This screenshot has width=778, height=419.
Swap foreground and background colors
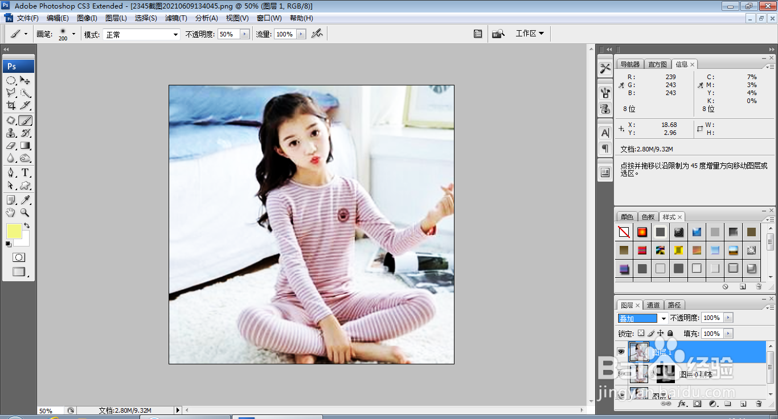click(26, 226)
